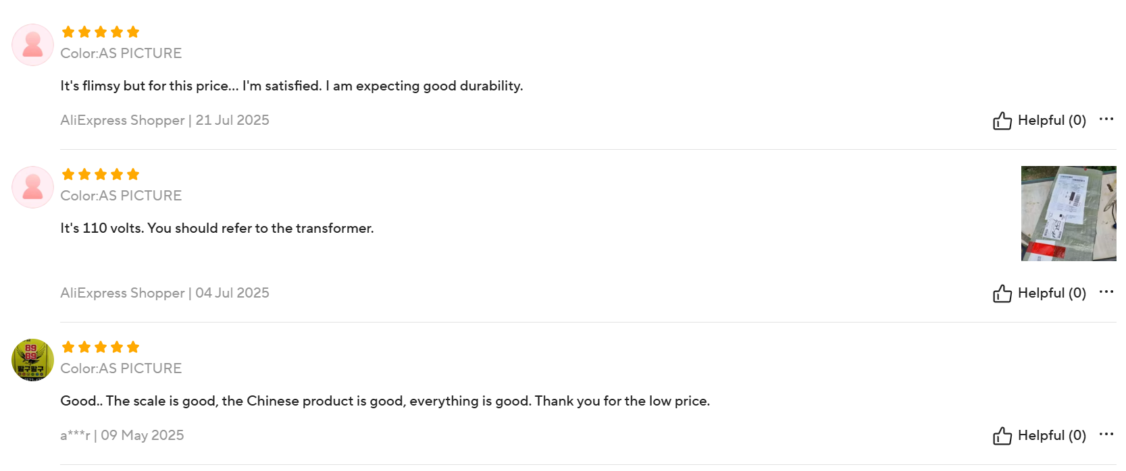Viewport: 1126px width, 471px height.
Task: Click a***r's yellow profile avatar
Action: [x=32, y=360]
